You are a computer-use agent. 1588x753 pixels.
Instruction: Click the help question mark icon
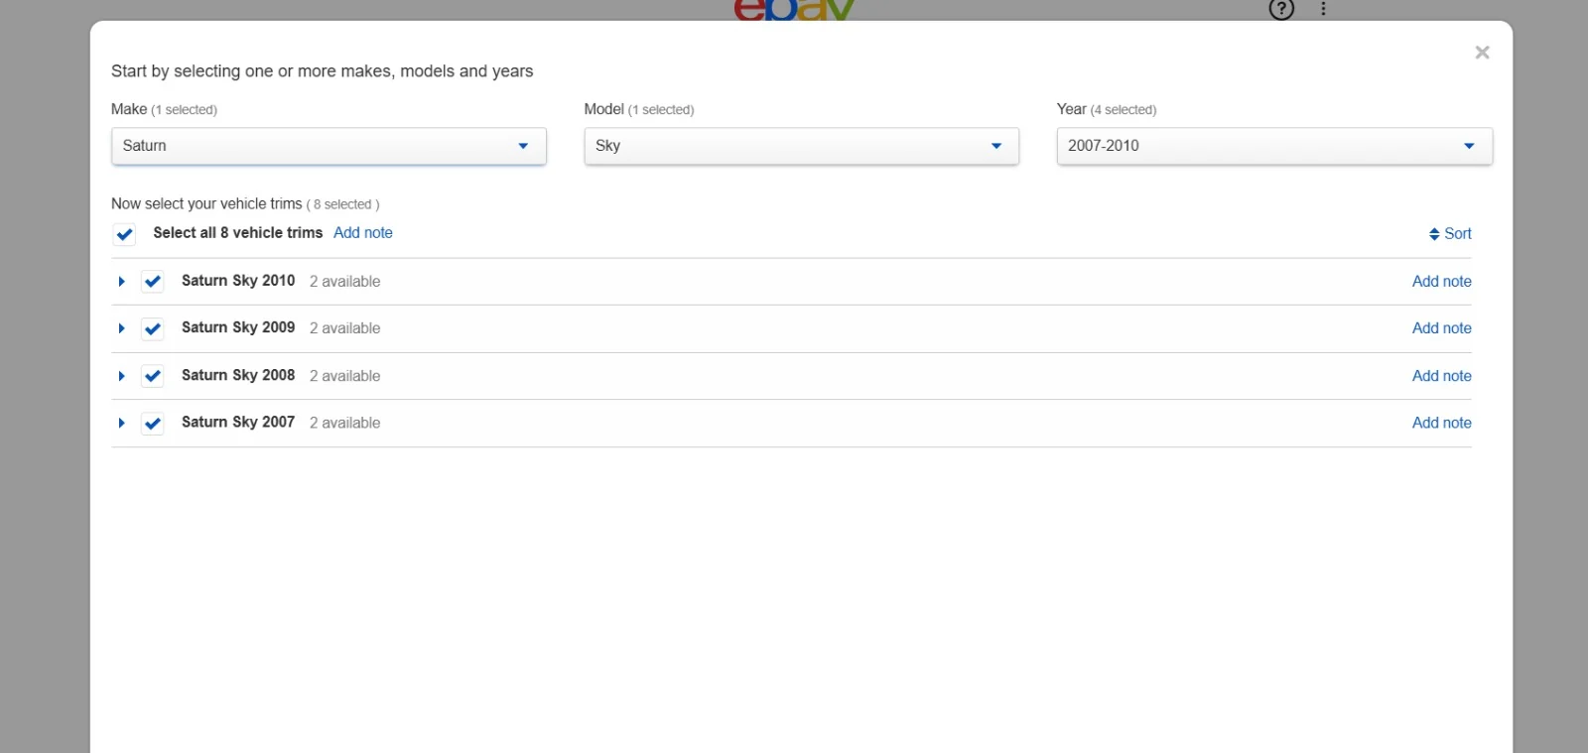(x=1281, y=10)
